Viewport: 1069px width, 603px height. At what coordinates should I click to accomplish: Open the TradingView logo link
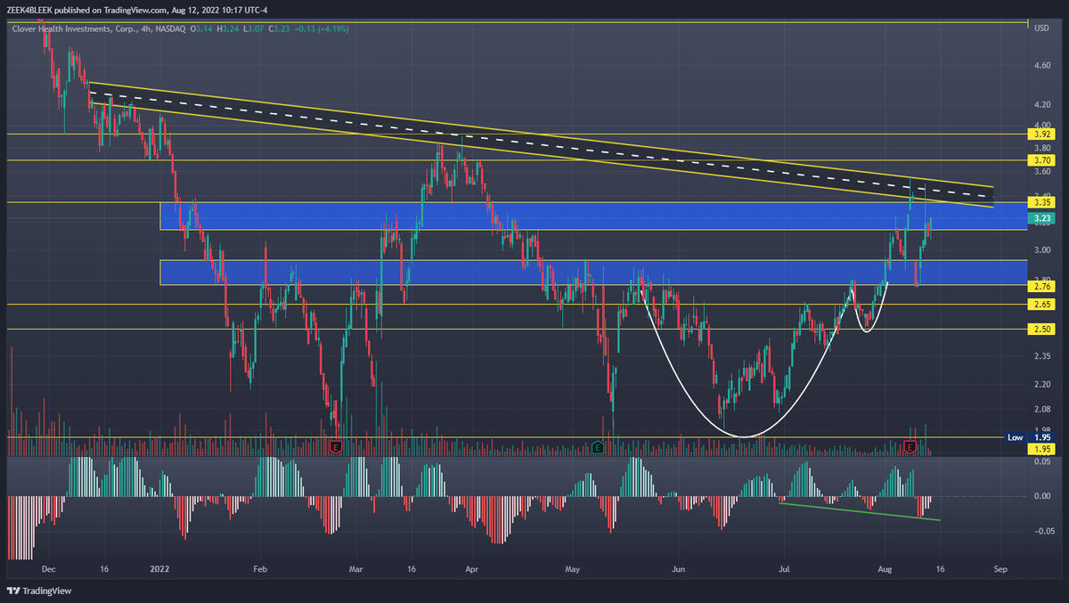coord(39,591)
